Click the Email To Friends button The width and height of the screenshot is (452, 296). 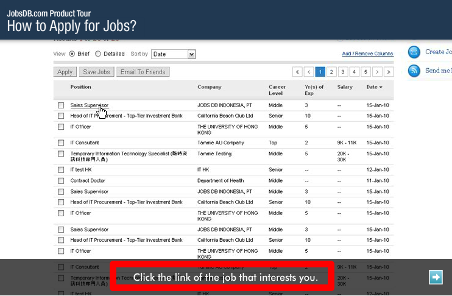tap(143, 72)
